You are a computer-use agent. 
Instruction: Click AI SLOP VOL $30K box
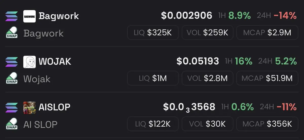[207, 124]
